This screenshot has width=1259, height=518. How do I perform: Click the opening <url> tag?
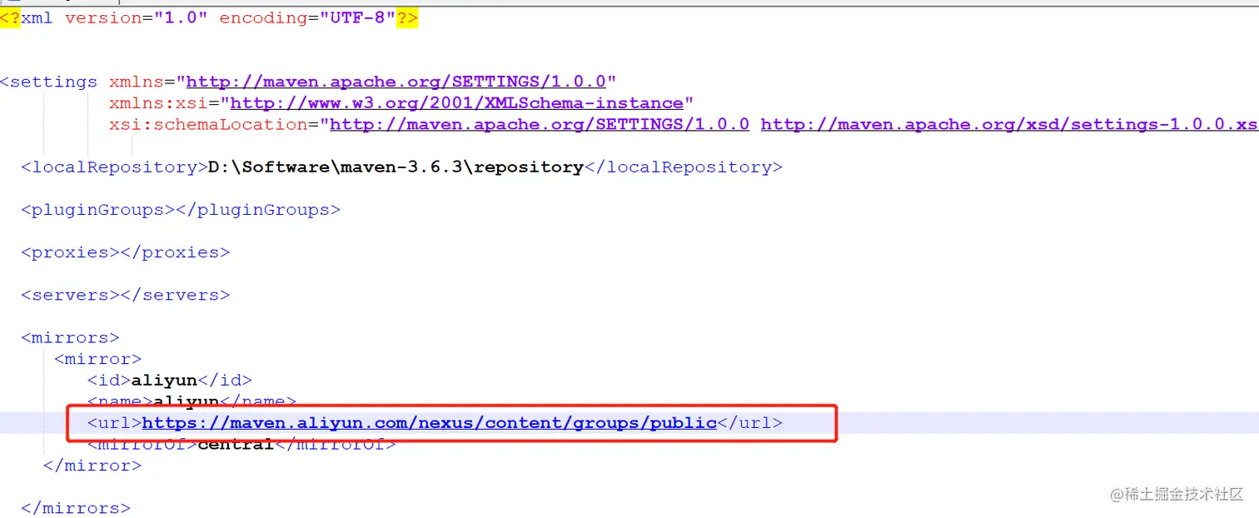[x=114, y=423]
